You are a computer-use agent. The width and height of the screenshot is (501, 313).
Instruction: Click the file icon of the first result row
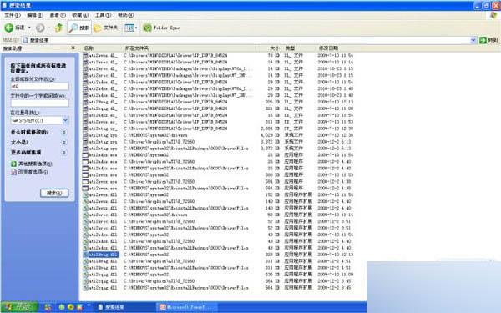click(x=85, y=55)
